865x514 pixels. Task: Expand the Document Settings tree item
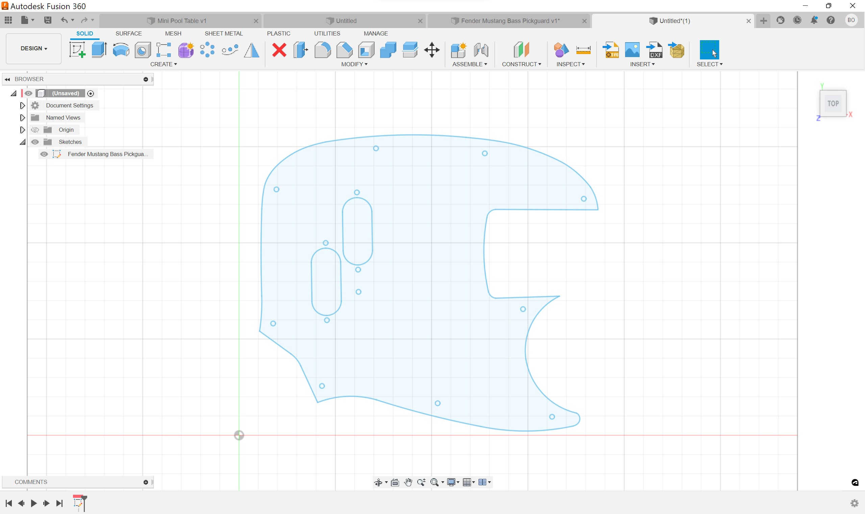[x=22, y=105]
